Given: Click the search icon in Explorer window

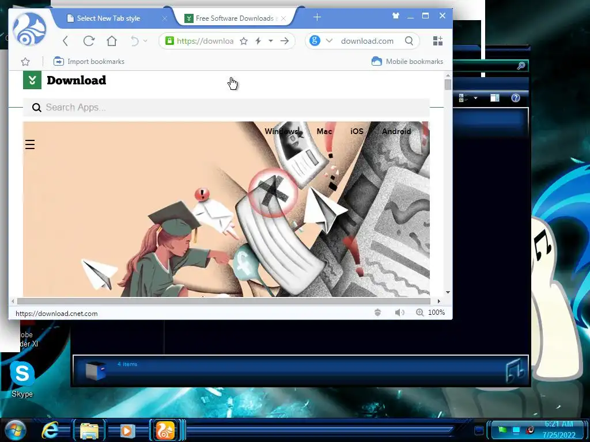Looking at the screenshot, I should pyautogui.click(x=521, y=66).
